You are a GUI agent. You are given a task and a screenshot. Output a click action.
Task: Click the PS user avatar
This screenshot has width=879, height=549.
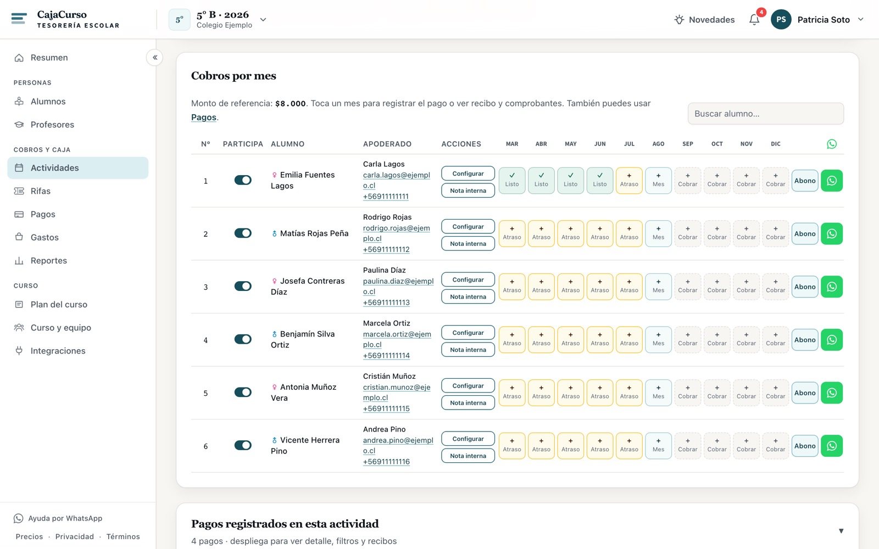pos(781,19)
